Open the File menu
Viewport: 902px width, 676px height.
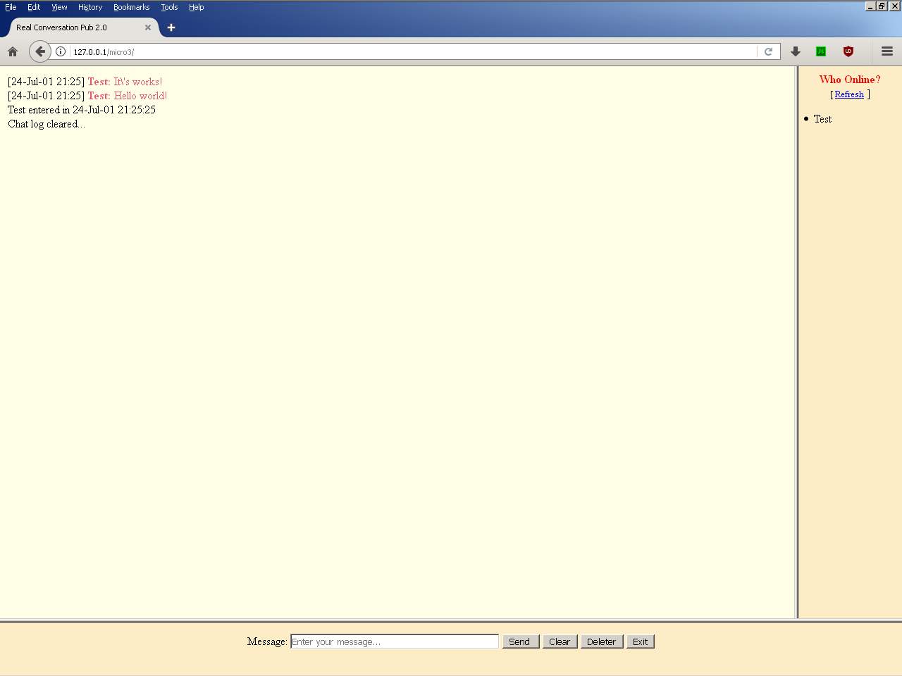tap(11, 7)
